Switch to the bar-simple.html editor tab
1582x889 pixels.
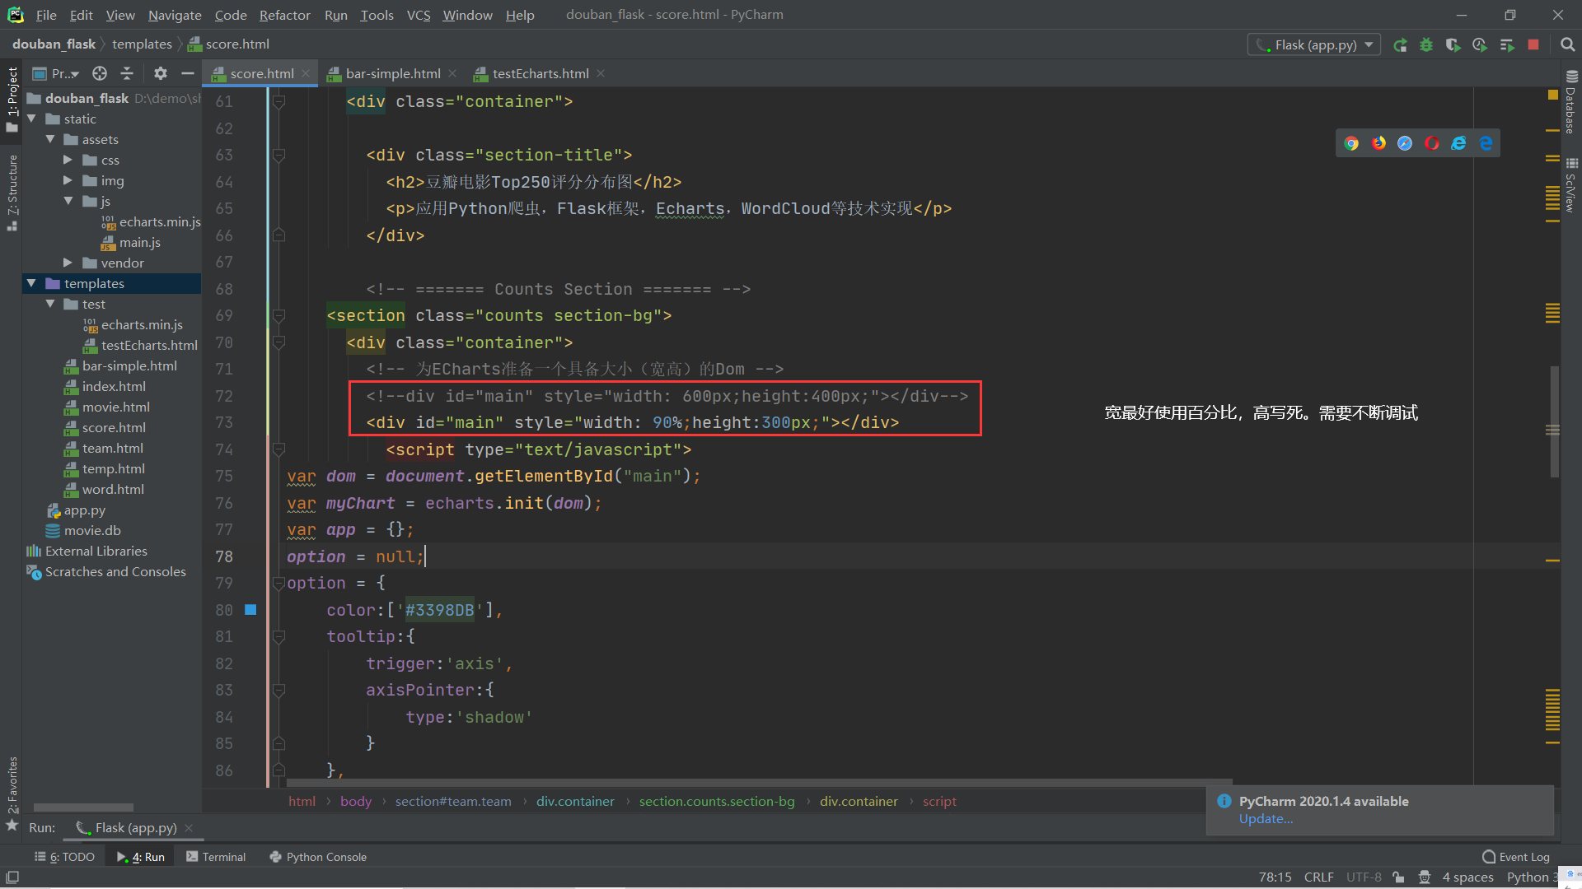392,73
